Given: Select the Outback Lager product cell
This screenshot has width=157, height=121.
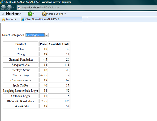Looking at the screenshot, I should pos(21,96).
